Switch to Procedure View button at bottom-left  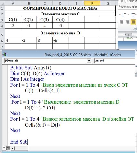(x=4, y=148)
